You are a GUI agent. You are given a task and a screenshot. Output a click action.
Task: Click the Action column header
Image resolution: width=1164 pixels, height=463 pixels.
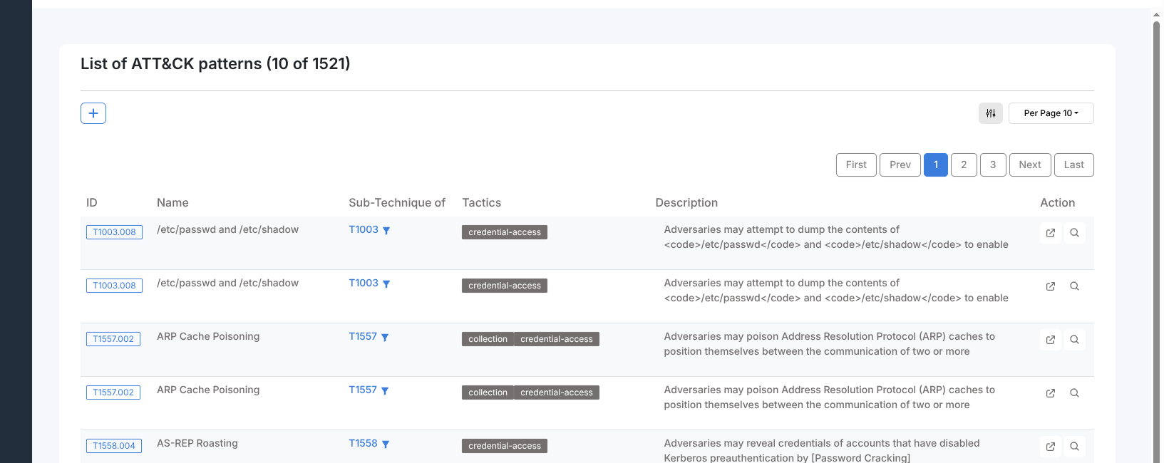tap(1058, 203)
